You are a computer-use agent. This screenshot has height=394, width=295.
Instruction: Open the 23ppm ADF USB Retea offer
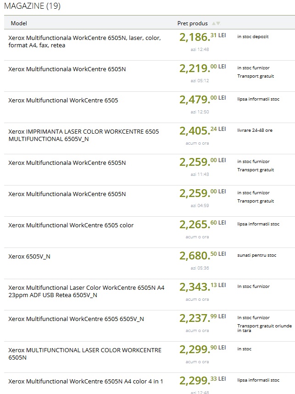[86, 291]
